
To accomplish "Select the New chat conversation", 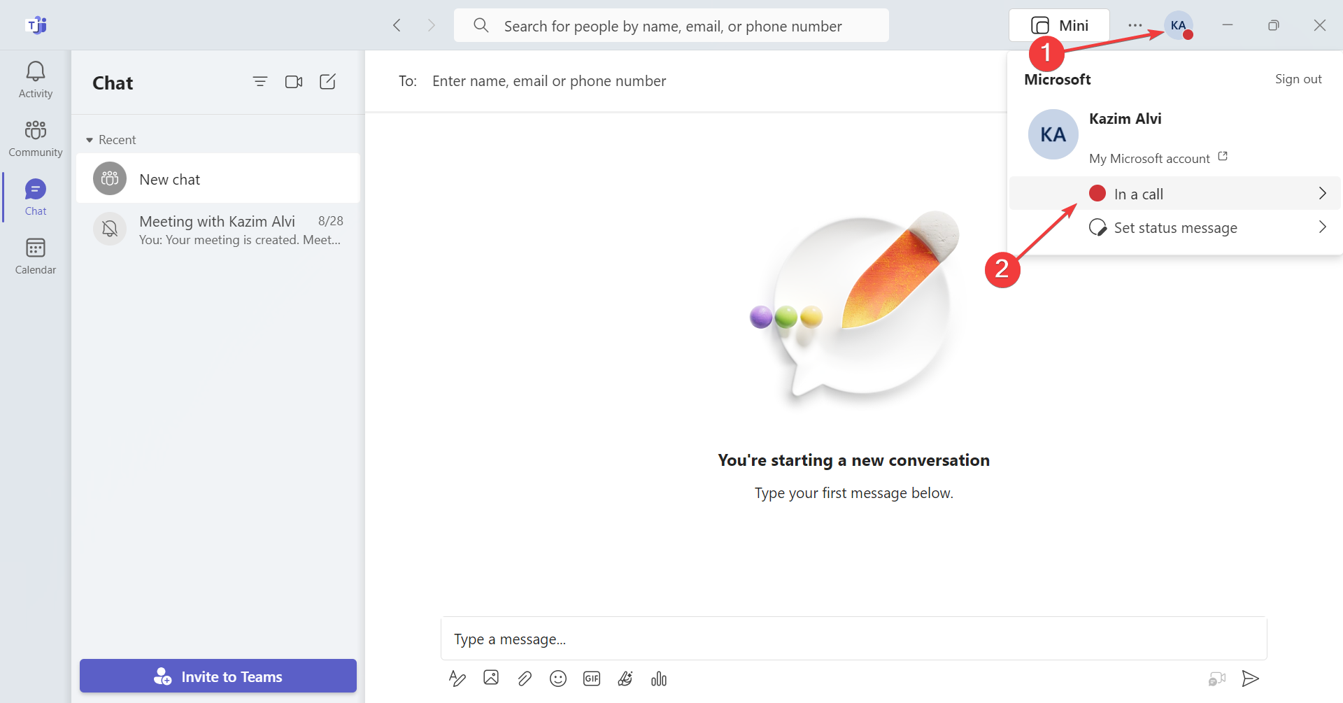I will pos(218,179).
